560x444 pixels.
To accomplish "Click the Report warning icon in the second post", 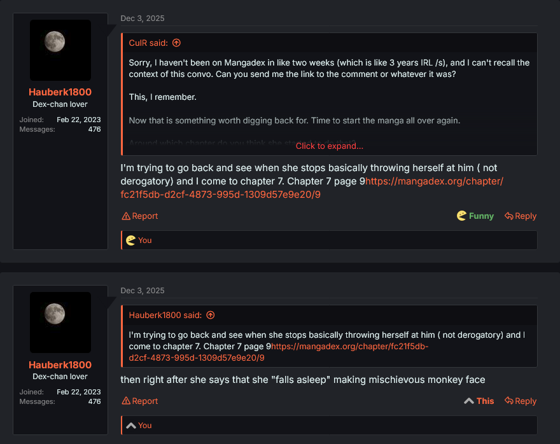I will tap(126, 401).
